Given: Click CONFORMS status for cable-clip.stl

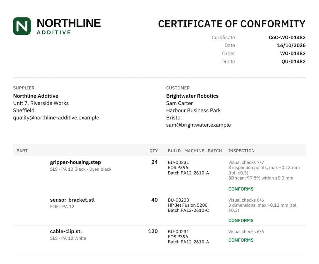Looking at the screenshot, I should (241, 240).
